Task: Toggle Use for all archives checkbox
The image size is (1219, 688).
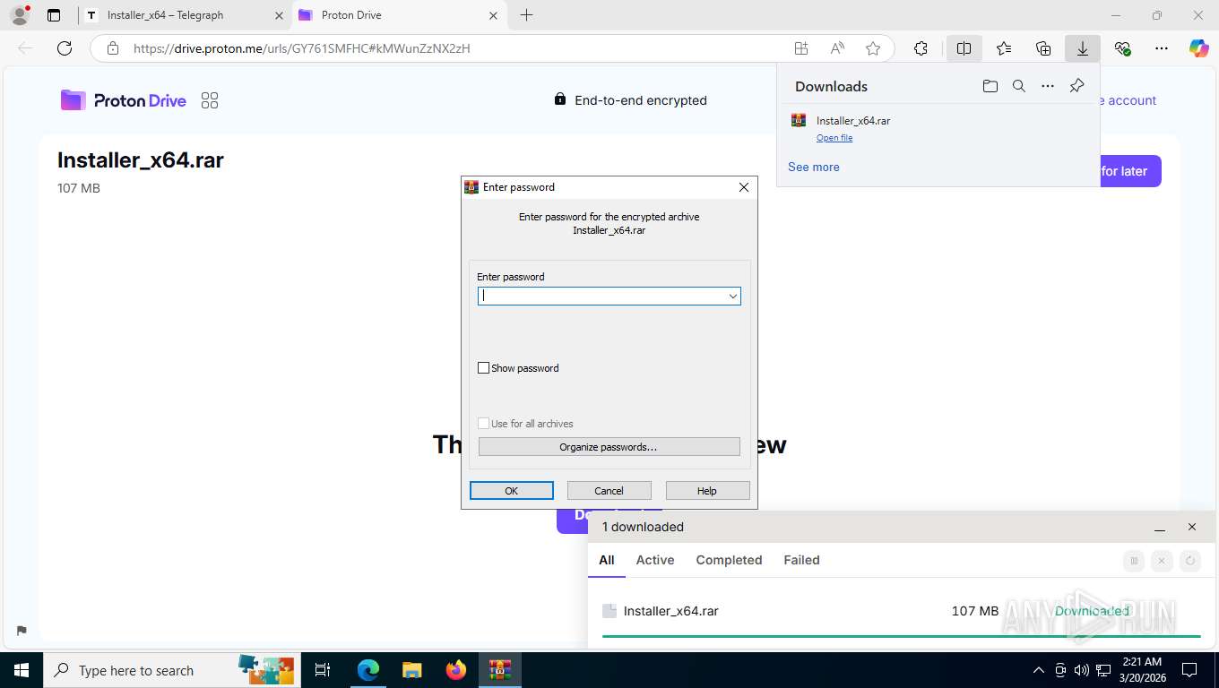Action: click(484, 424)
